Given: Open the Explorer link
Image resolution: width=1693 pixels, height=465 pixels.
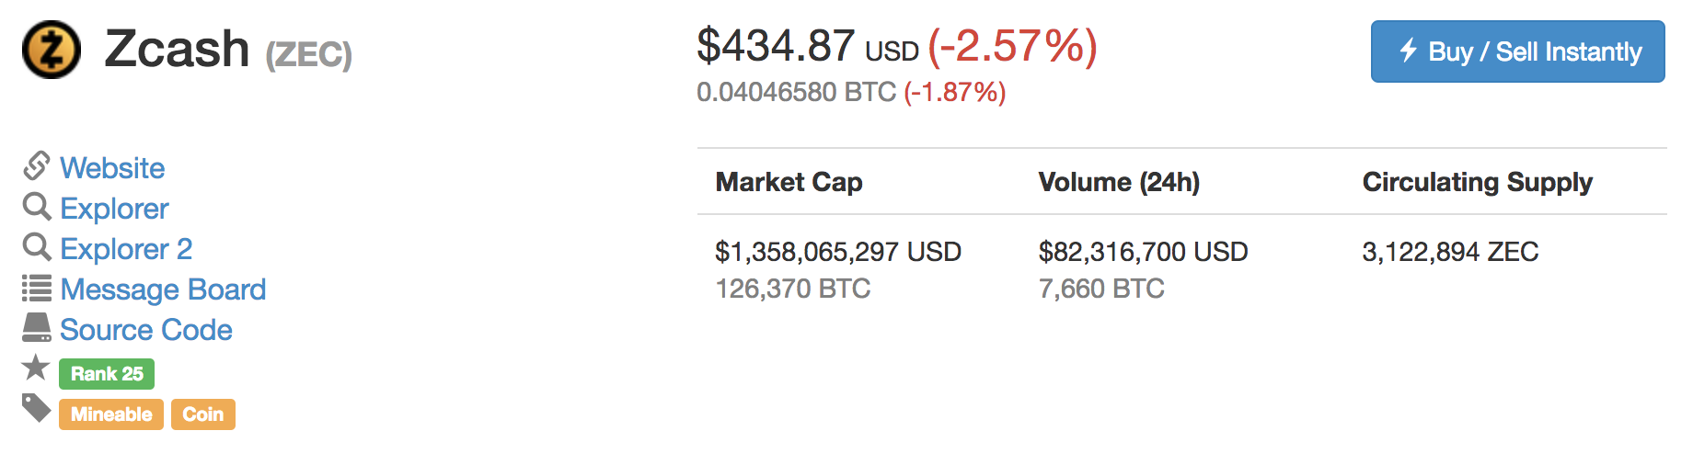Looking at the screenshot, I should point(114,209).
